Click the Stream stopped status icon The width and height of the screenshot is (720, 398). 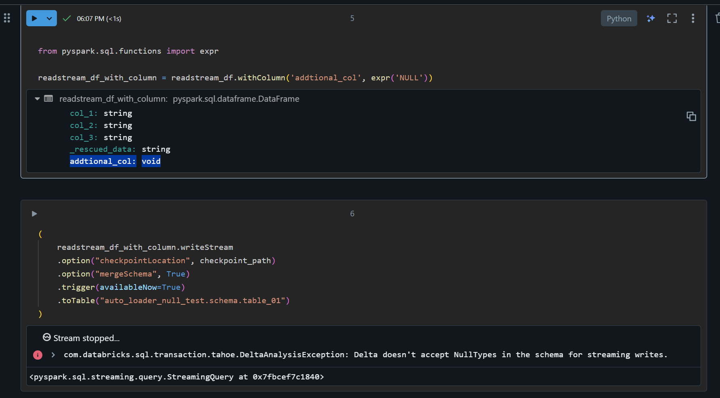47,337
